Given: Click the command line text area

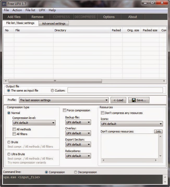Looking at the screenshot, I should point(83,179).
